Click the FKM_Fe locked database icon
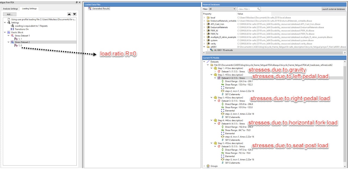Screen dimensions: 348x169 coord(208,34)
